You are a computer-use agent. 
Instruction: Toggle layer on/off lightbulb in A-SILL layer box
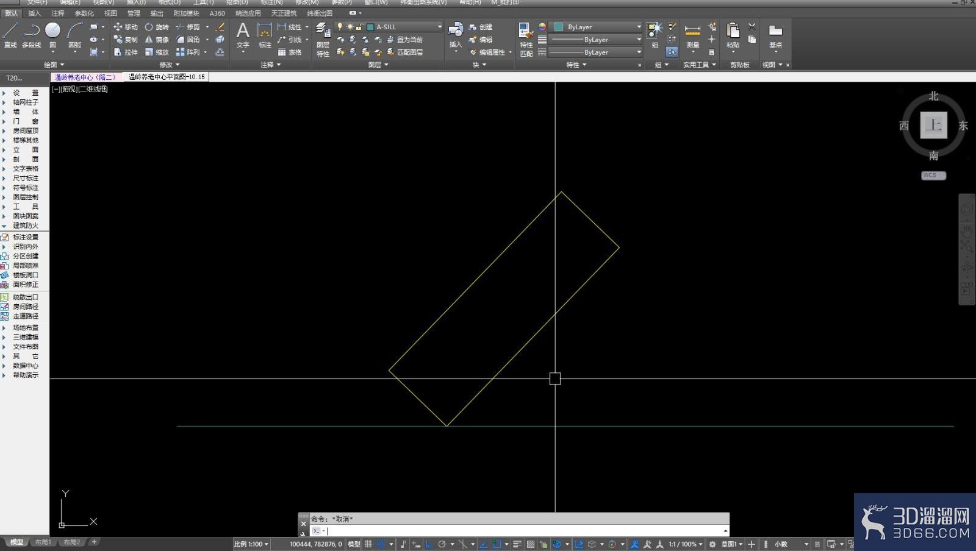(x=340, y=27)
